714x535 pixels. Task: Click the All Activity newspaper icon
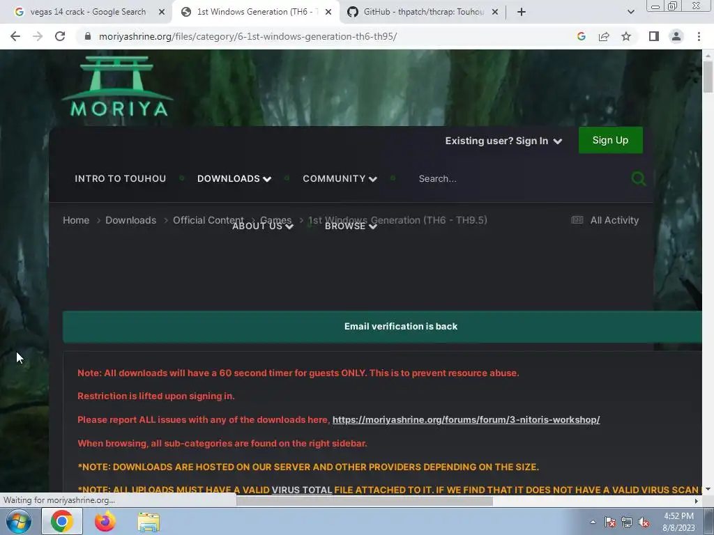coord(577,220)
